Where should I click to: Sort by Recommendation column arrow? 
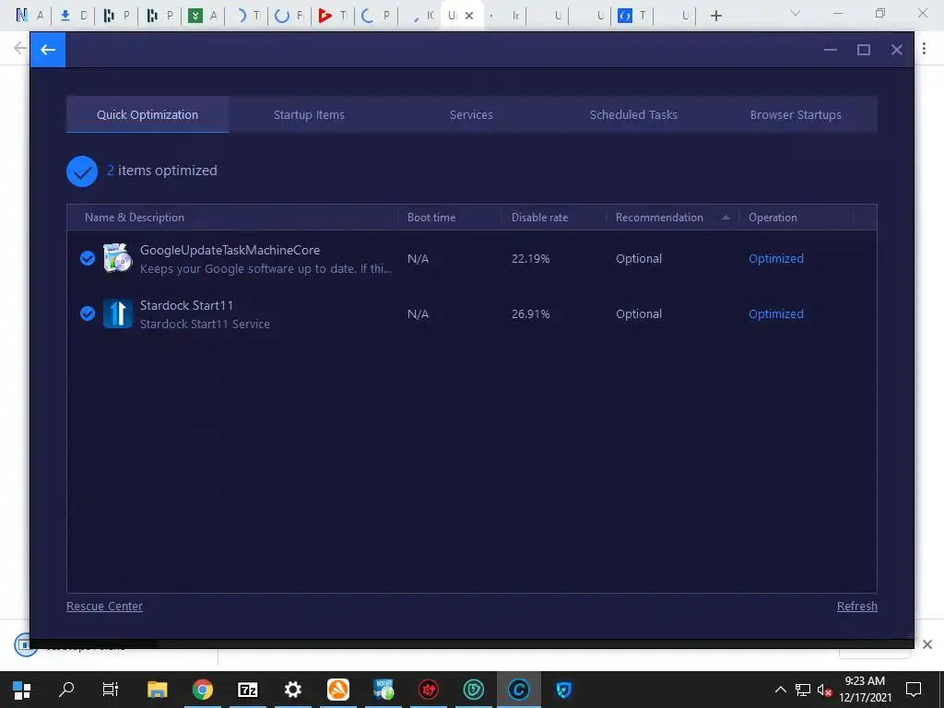pos(726,218)
